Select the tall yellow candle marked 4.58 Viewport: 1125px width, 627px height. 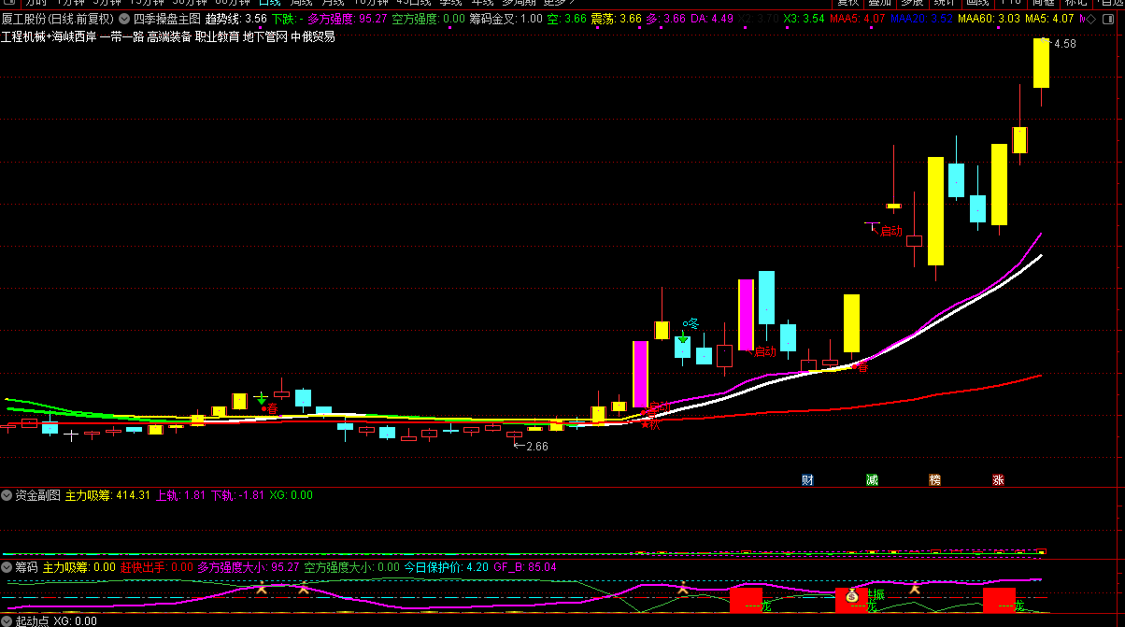pos(1041,64)
